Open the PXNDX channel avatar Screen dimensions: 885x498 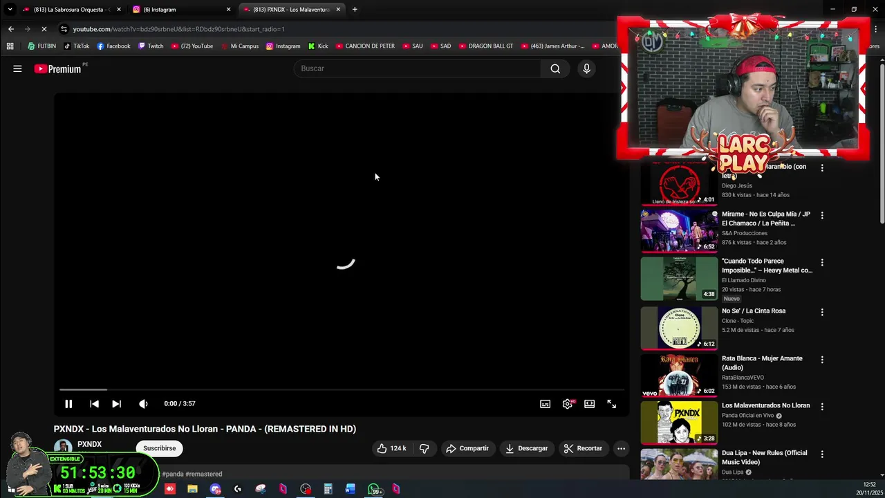63,448
